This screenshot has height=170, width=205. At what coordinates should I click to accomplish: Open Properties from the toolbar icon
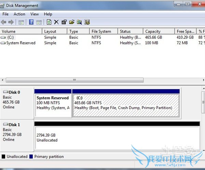tap(64, 22)
